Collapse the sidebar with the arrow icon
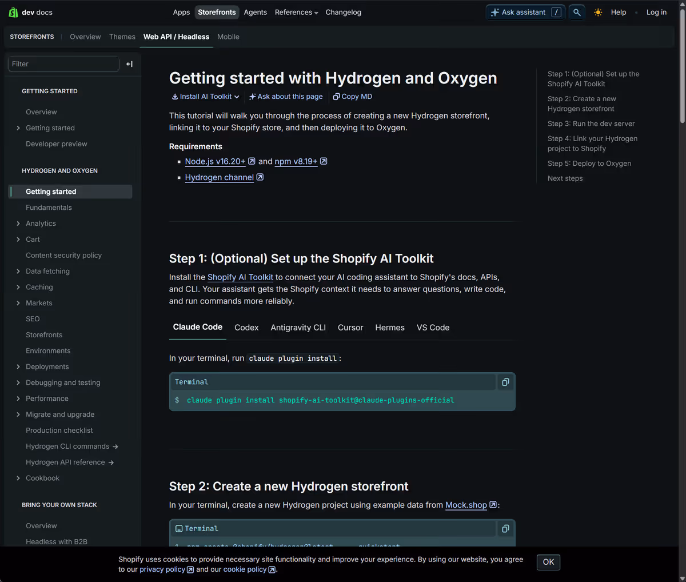The width and height of the screenshot is (686, 582). (129, 64)
